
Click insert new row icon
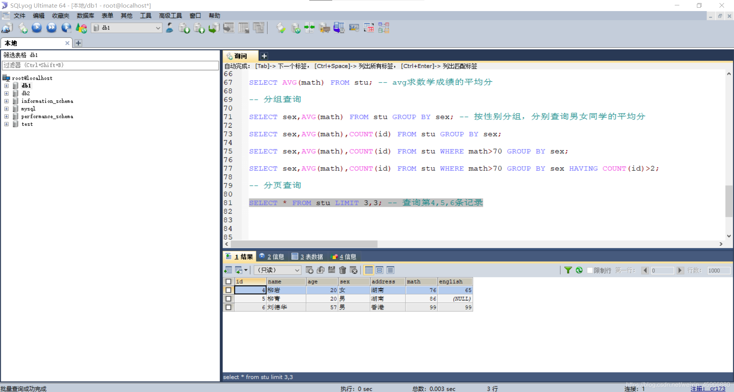pos(310,270)
